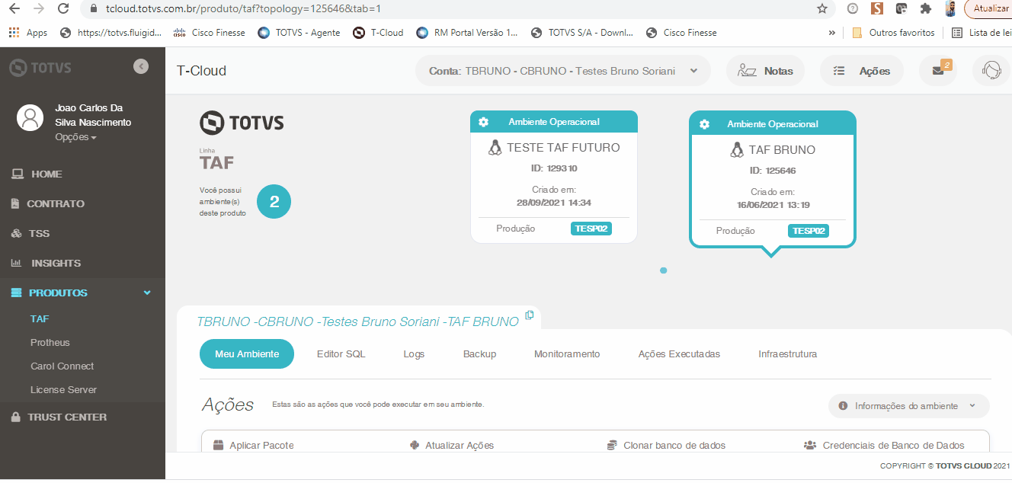The height and width of the screenshot is (483, 1012).
Task: Click the support headset icon
Action: [991, 71]
